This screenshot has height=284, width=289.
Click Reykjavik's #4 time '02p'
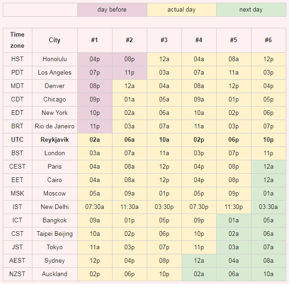199,140
